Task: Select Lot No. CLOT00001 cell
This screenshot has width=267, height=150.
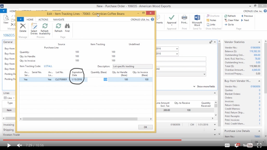Action: pos(61,79)
